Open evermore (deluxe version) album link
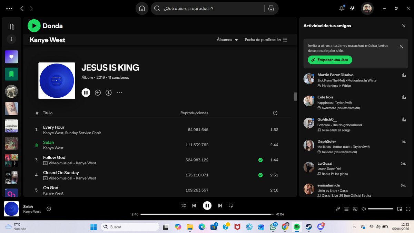 tap(341, 108)
